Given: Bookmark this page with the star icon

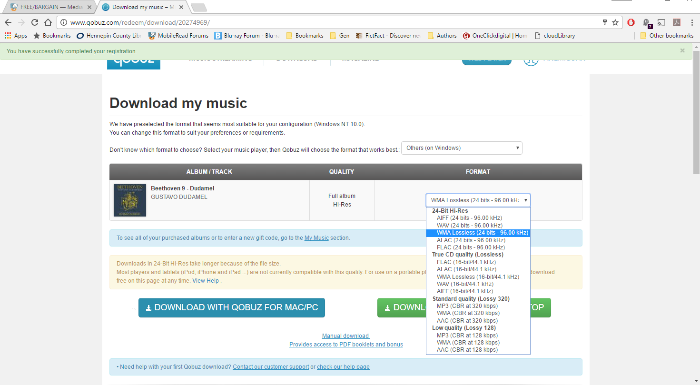Looking at the screenshot, I should (615, 22).
